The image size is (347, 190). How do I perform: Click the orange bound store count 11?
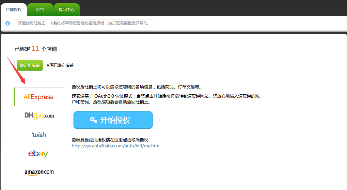35,48
